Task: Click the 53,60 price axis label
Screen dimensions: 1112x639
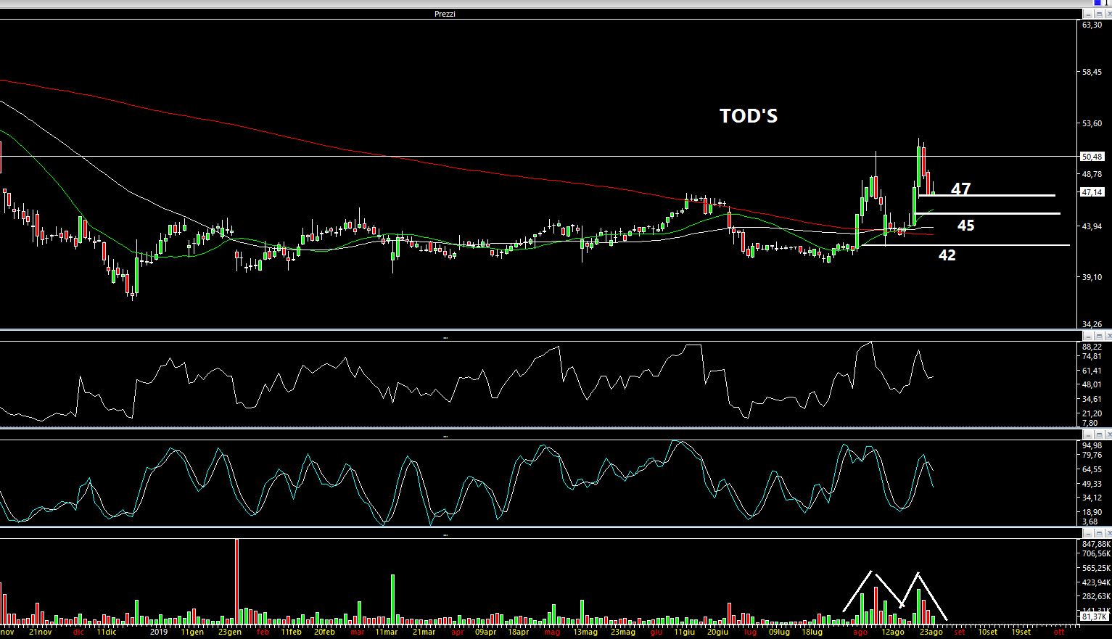Action: point(1092,123)
